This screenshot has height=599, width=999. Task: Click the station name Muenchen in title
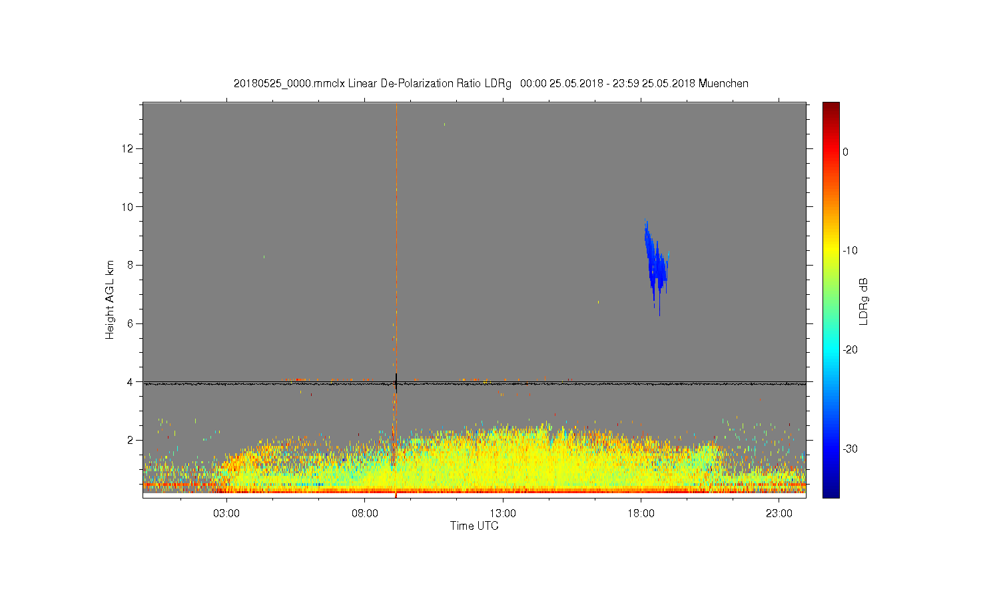(723, 84)
